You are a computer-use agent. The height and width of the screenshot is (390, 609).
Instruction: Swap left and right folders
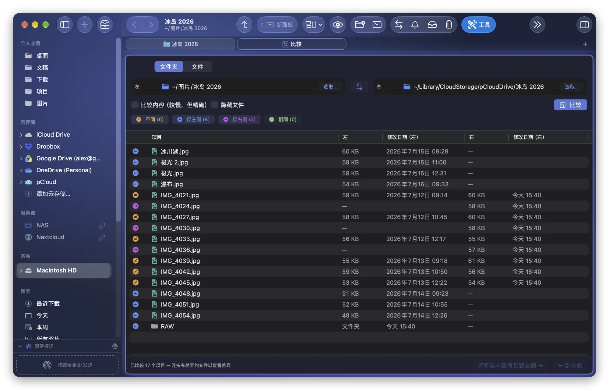tap(359, 87)
